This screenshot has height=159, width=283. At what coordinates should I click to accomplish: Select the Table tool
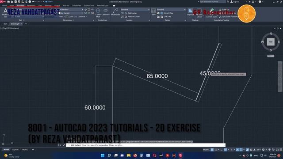pos(153,12)
